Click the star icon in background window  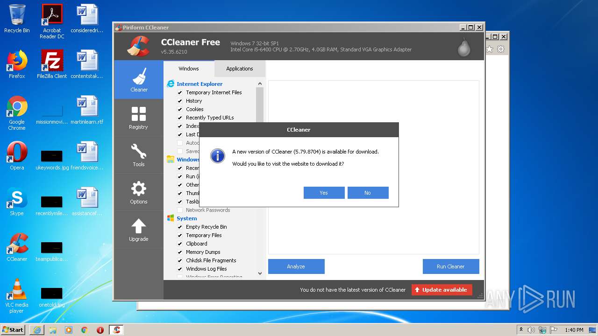click(x=490, y=49)
